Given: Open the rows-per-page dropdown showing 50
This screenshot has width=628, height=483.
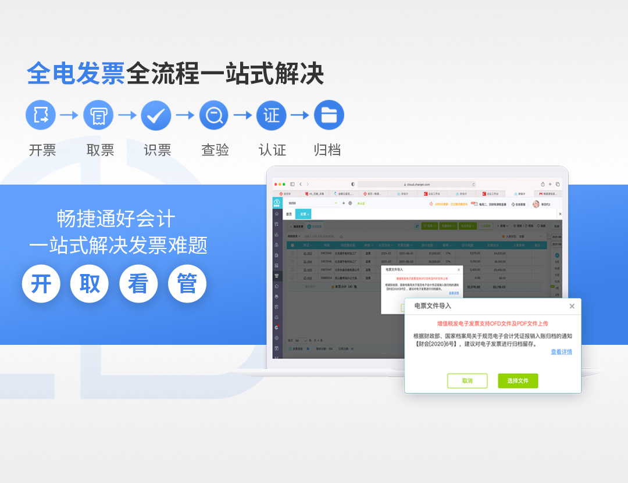Looking at the screenshot, I should 301,341.
